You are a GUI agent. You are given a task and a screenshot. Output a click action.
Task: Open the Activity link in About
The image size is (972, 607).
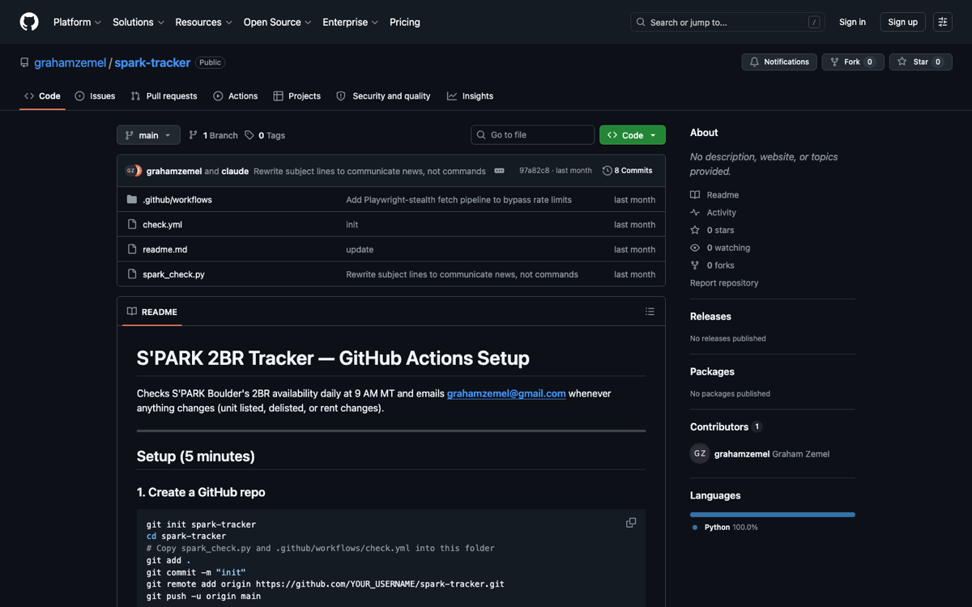[x=714, y=213]
